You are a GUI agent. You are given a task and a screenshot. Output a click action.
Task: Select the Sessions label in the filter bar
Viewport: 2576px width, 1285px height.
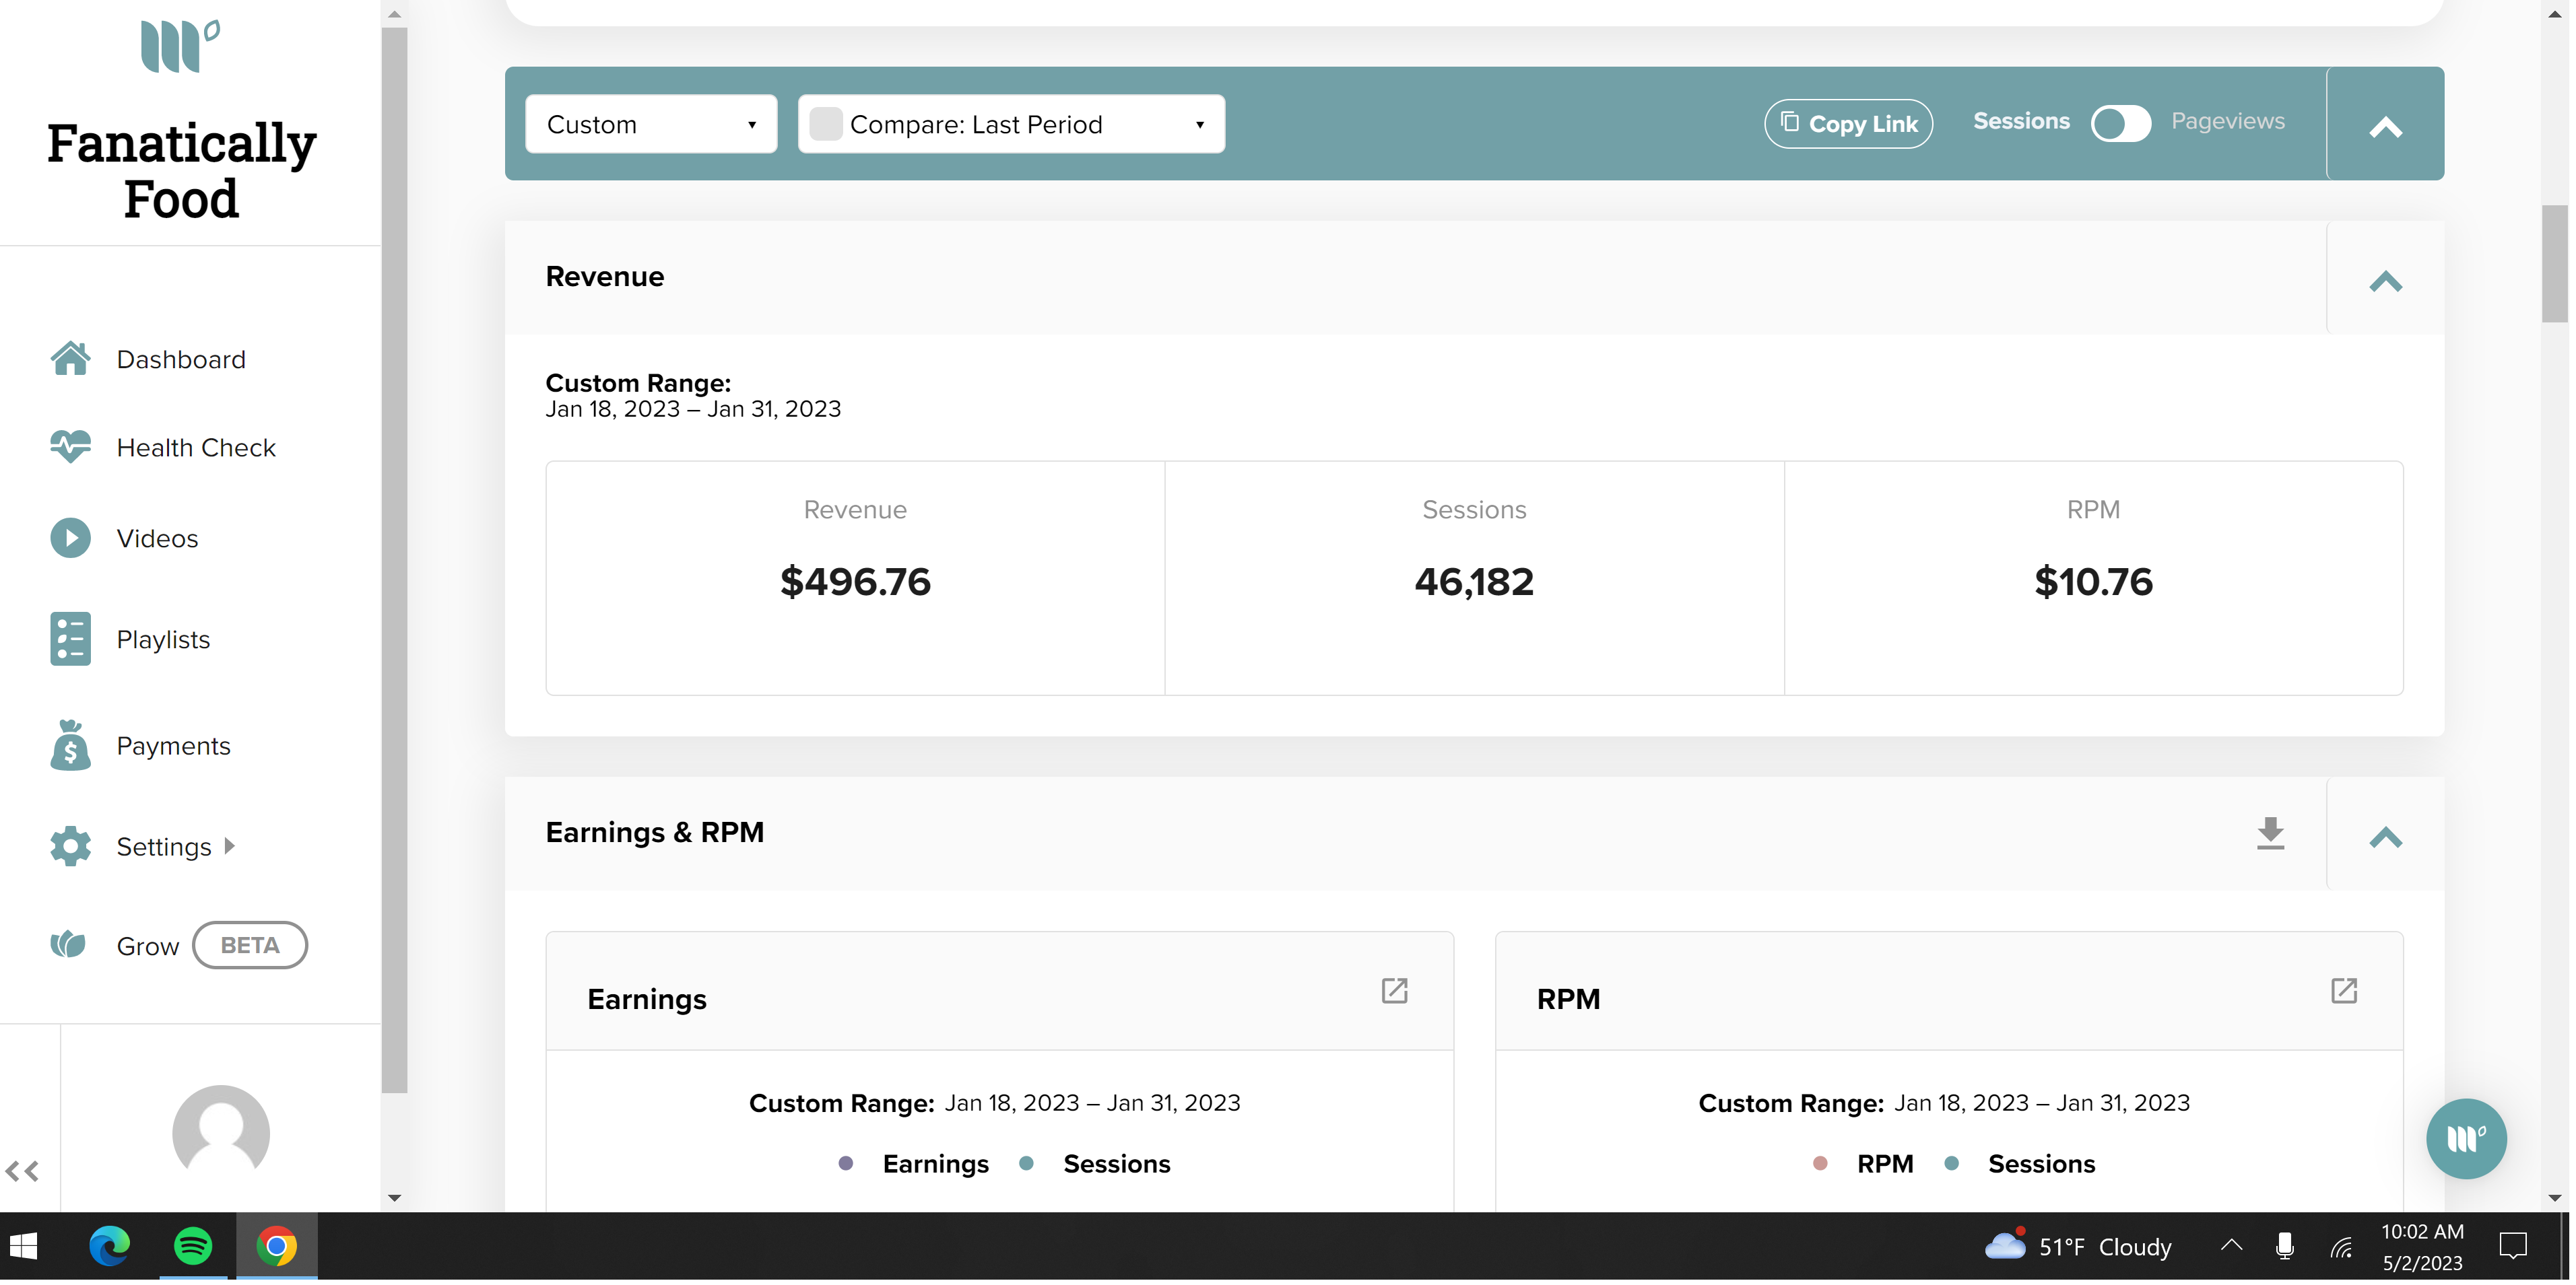(2021, 121)
